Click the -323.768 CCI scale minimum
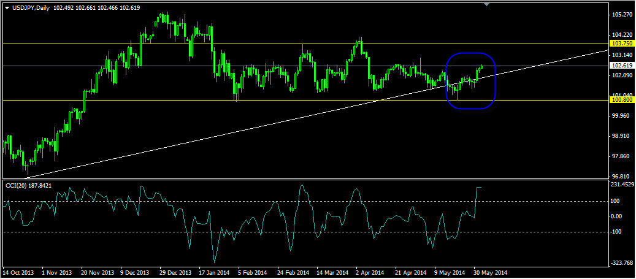The image size is (636, 279). coord(623,263)
